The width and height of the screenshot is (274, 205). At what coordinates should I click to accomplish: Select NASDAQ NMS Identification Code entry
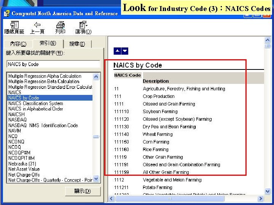tap(43, 125)
